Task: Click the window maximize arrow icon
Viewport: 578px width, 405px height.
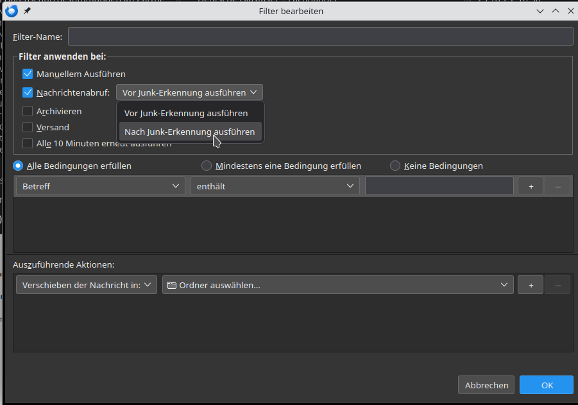Action: pos(555,11)
